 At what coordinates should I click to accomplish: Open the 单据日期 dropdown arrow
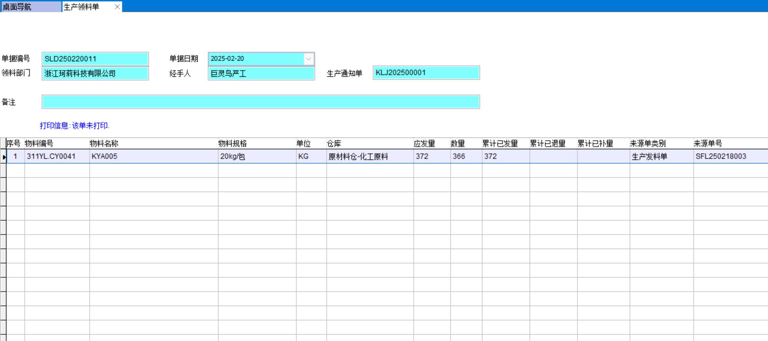[x=309, y=59]
